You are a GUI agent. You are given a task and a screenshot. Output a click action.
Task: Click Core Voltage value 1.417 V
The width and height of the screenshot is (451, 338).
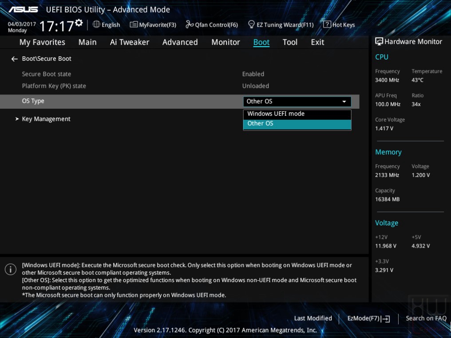point(384,129)
